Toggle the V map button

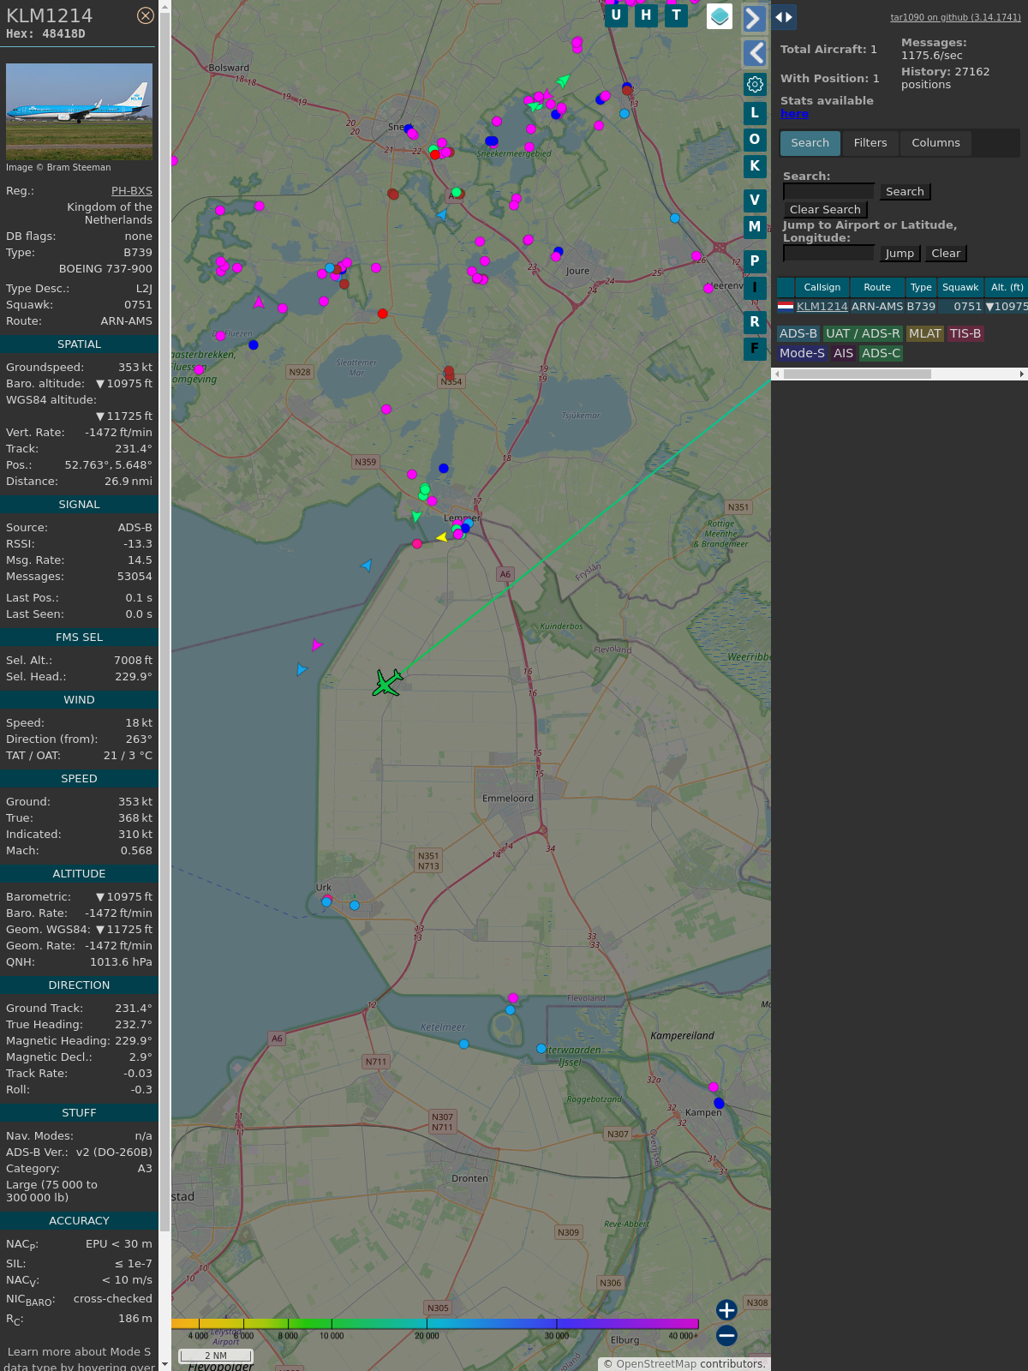tap(755, 201)
